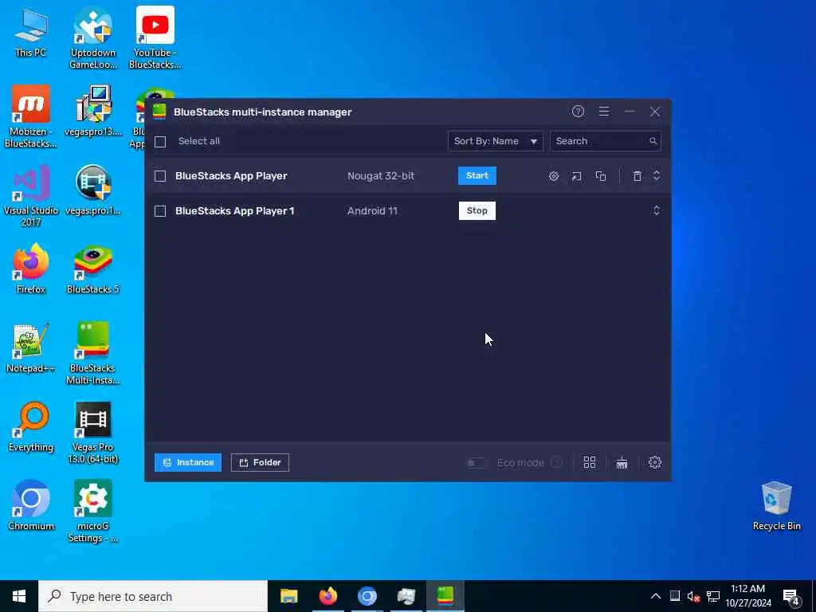Create desktop shortcut for BlueStacks App Player

click(x=577, y=176)
